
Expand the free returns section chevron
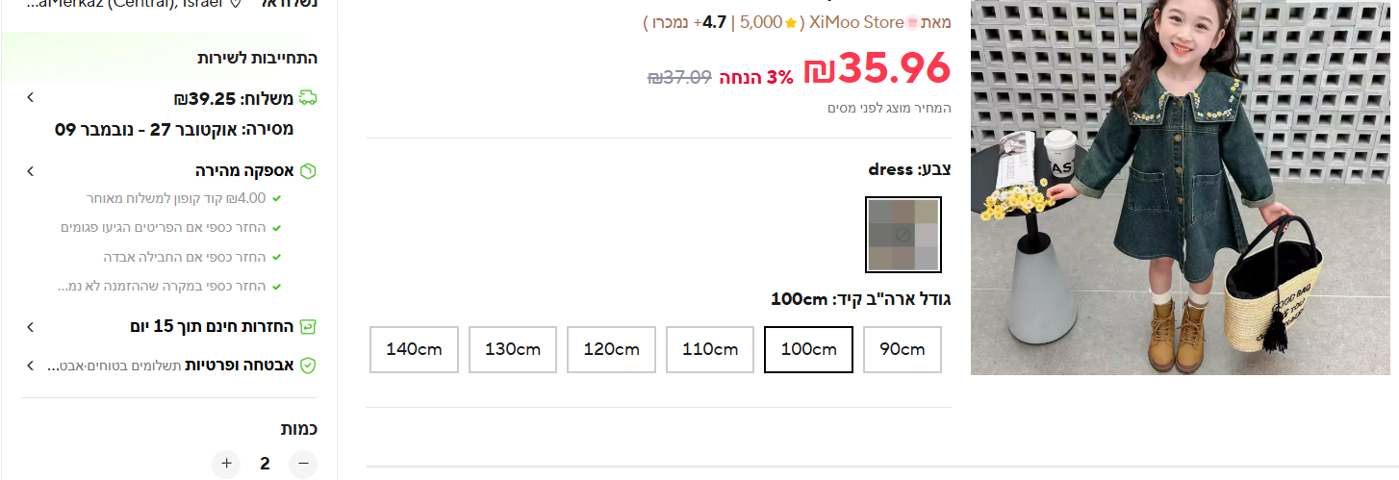[x=30, y=327]
